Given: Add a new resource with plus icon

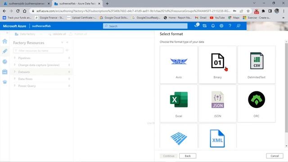Looking at the screenshot, I should tap(67, 50).
